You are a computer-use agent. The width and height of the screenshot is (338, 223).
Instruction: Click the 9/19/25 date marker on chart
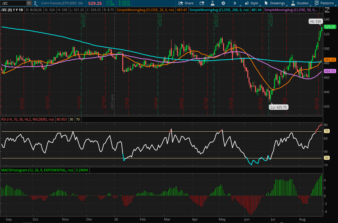coord(22,103)
